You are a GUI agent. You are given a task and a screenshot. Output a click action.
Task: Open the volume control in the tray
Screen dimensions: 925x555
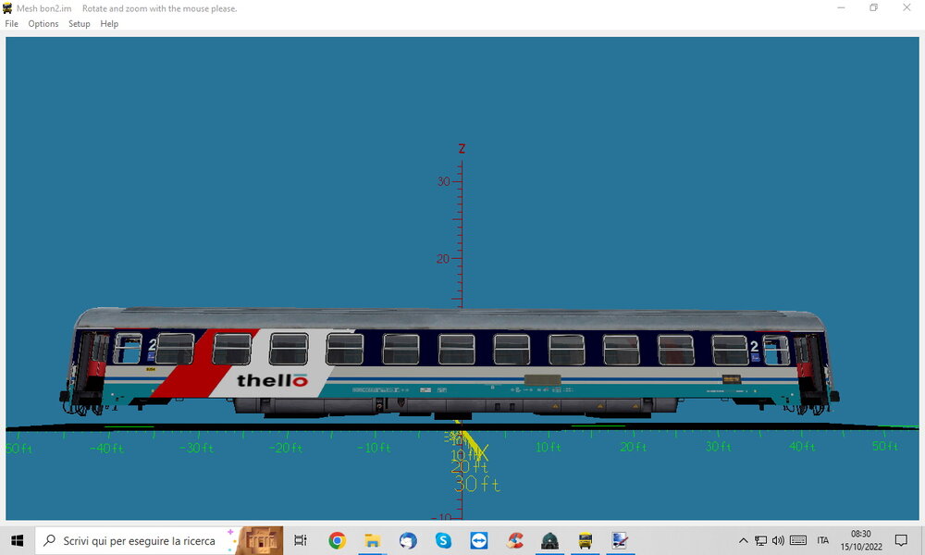click(778, 540)
